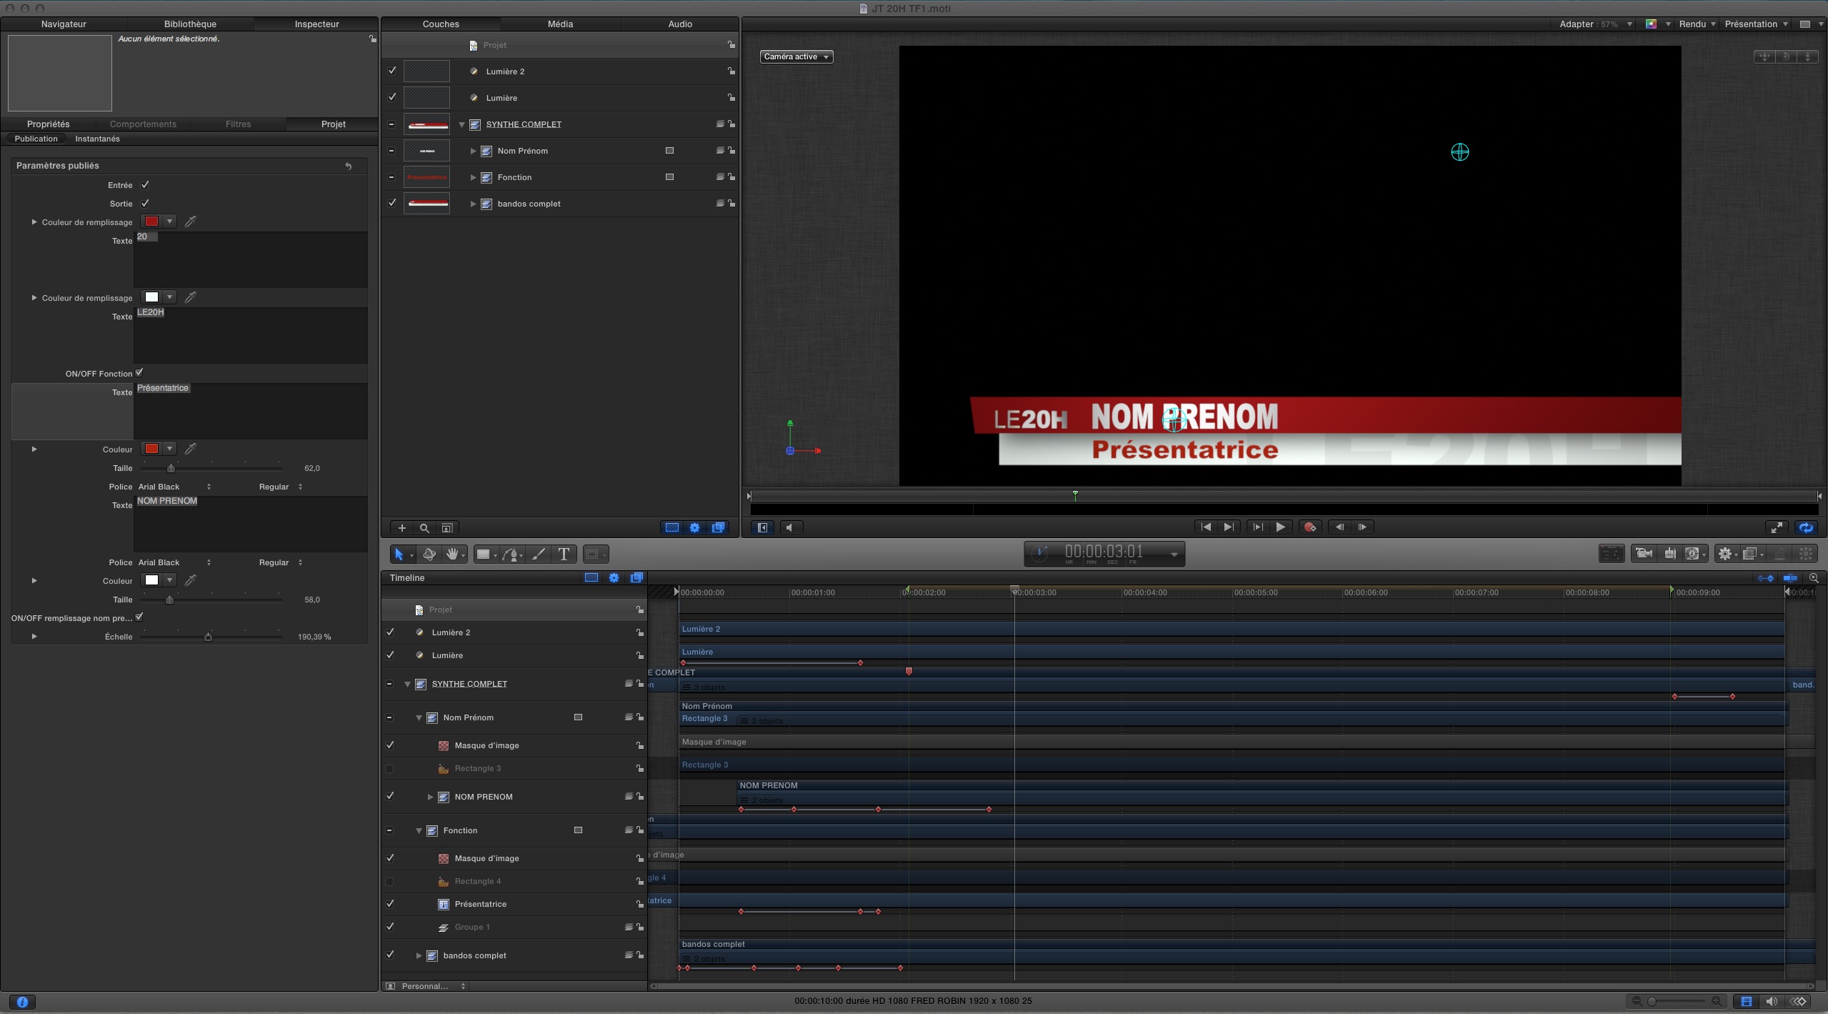Click the red Couleur de remplissage swatch

click(x=151, y=222)
